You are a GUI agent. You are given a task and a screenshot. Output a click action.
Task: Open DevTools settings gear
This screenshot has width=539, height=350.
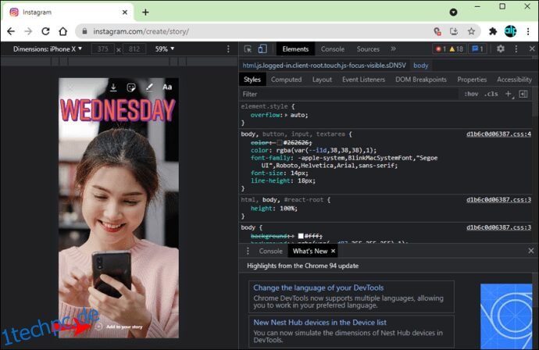click(501, 48)
